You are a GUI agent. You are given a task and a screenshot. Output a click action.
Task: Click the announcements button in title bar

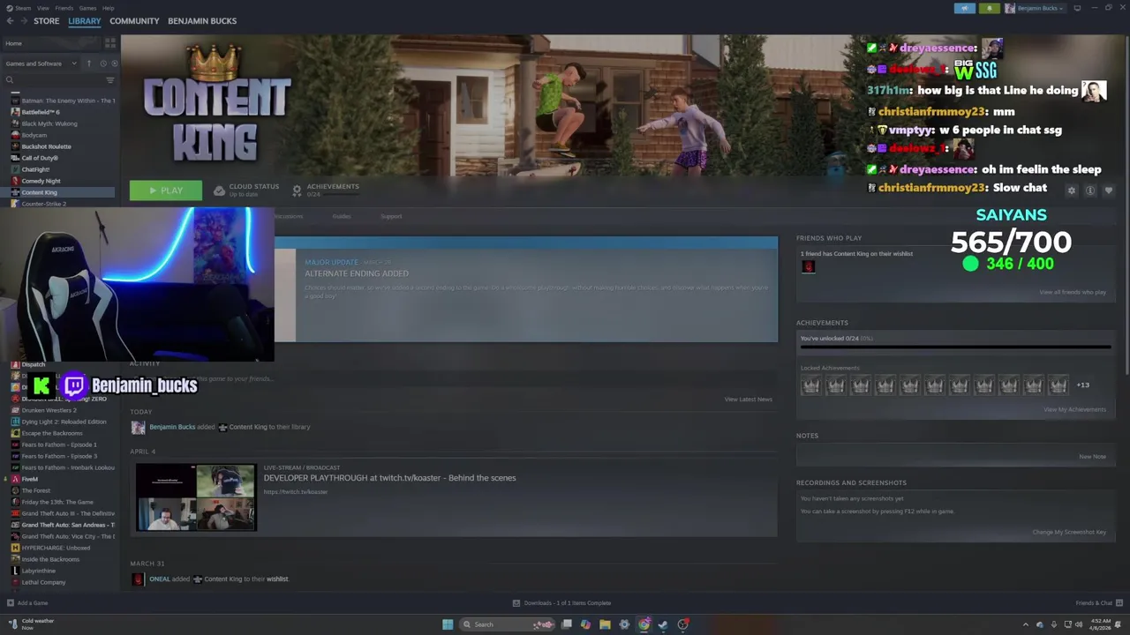pos(964,8)
